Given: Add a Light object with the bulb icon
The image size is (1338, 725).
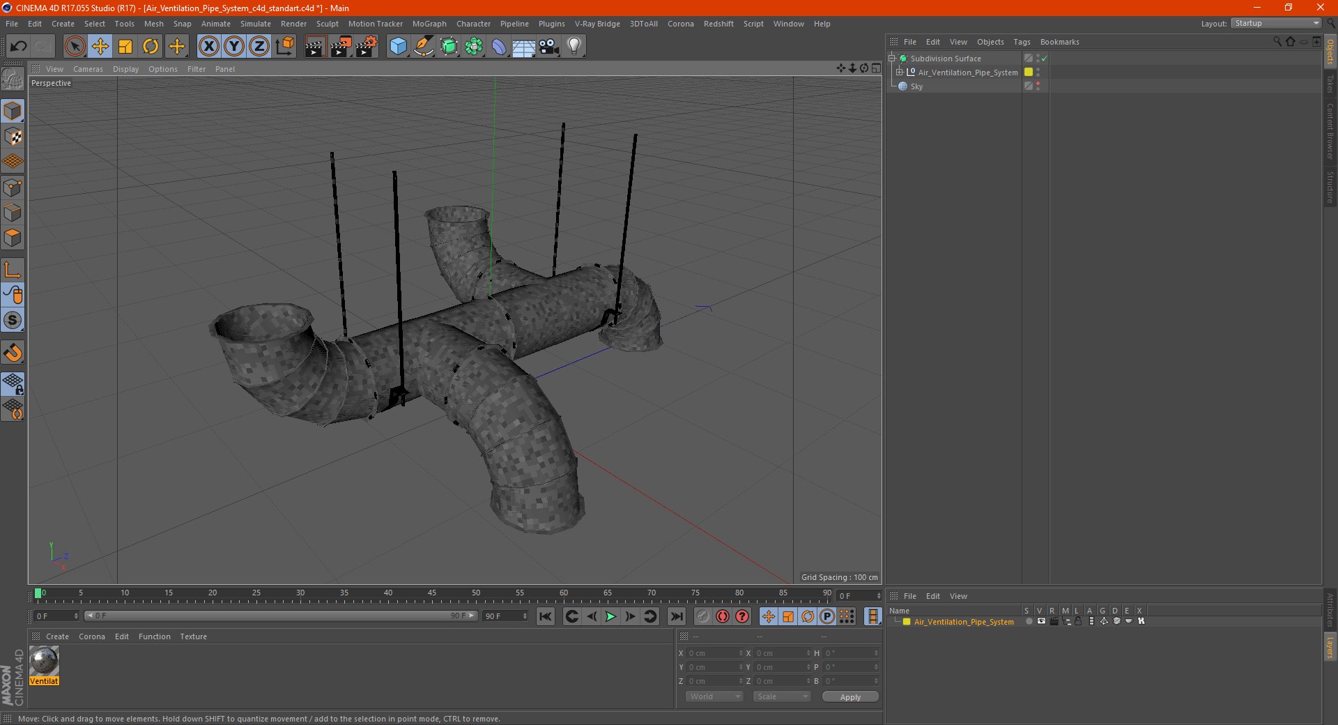Looking at the screenshot, I should [574, 47].
